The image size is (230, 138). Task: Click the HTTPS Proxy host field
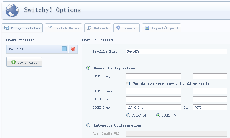click(154, 91)
